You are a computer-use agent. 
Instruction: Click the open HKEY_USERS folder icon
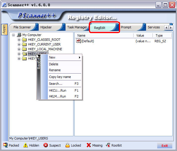pyautogui.click(x=24, y=54)
